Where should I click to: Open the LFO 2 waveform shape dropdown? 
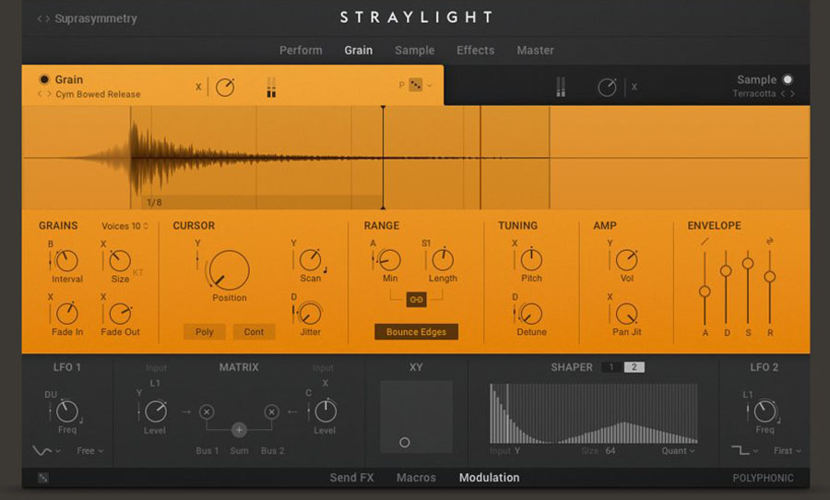click(x=744, y=451)
